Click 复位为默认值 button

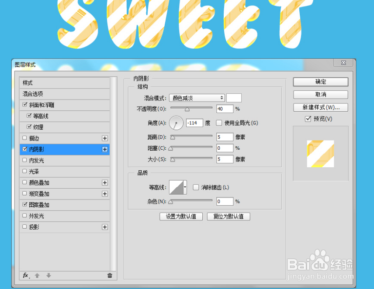point(229,217)
